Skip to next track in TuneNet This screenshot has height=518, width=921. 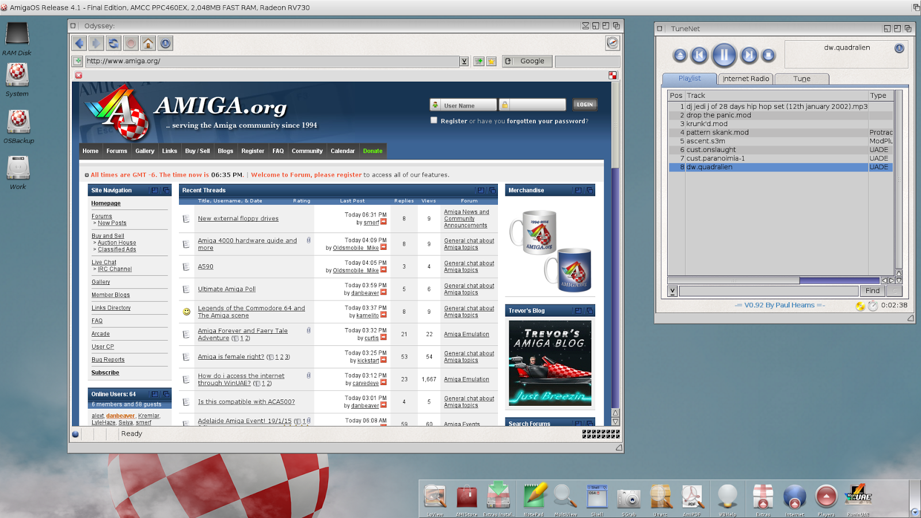[749, 55]
